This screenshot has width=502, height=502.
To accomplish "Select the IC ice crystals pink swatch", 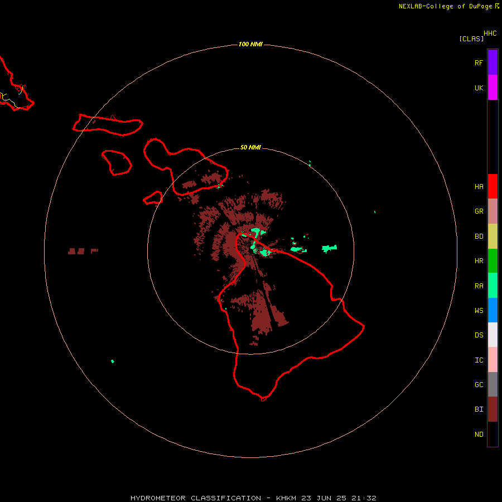I will click(493, 360).
